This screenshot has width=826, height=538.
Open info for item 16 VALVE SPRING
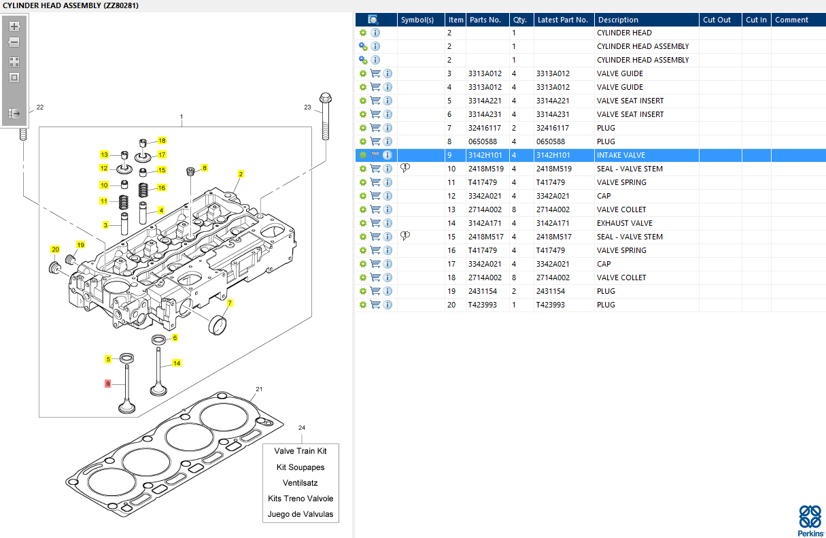(x=388, y=250)
